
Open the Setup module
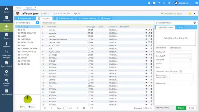tap(6, 73)
